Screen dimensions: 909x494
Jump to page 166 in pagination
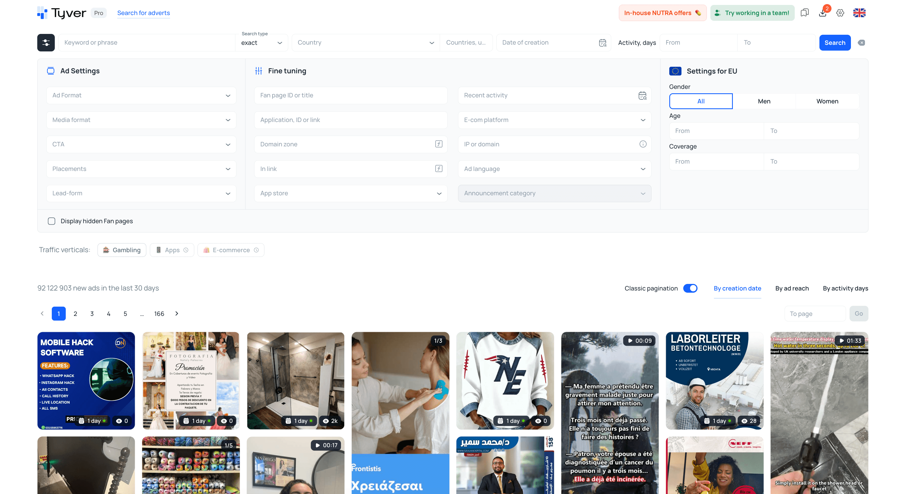click(x=159, y=313)
